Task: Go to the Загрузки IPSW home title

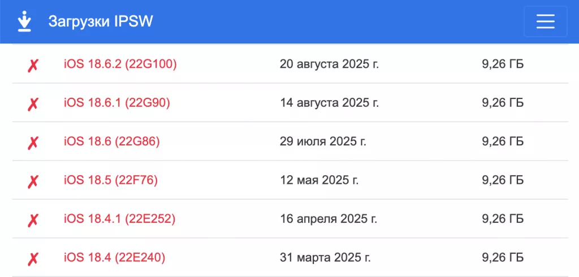Action: (101, 21)
